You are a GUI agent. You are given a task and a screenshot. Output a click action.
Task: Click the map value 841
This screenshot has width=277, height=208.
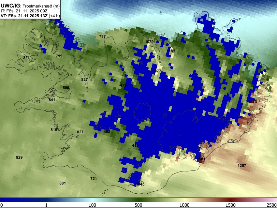52,100
